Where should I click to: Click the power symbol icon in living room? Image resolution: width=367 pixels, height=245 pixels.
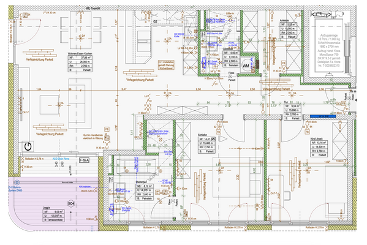click(28, 147)
